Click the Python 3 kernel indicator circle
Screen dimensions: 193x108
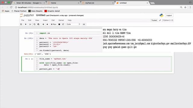[172, 20]
